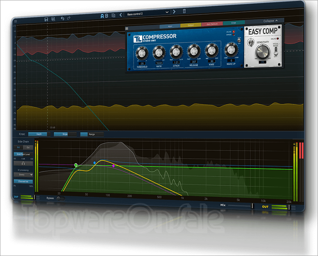Open the hamburger menu icon
Image resolution: width=318 pixels, height=256 pixels.
click(x=16, y=21)
